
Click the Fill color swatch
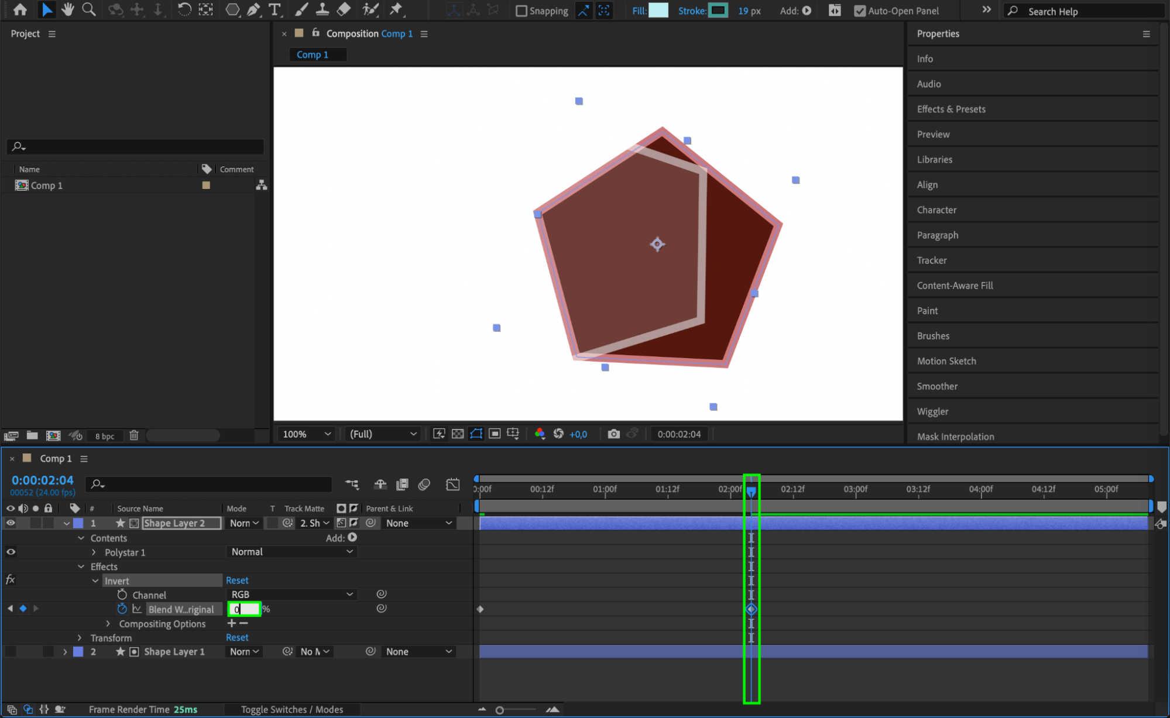658,11
